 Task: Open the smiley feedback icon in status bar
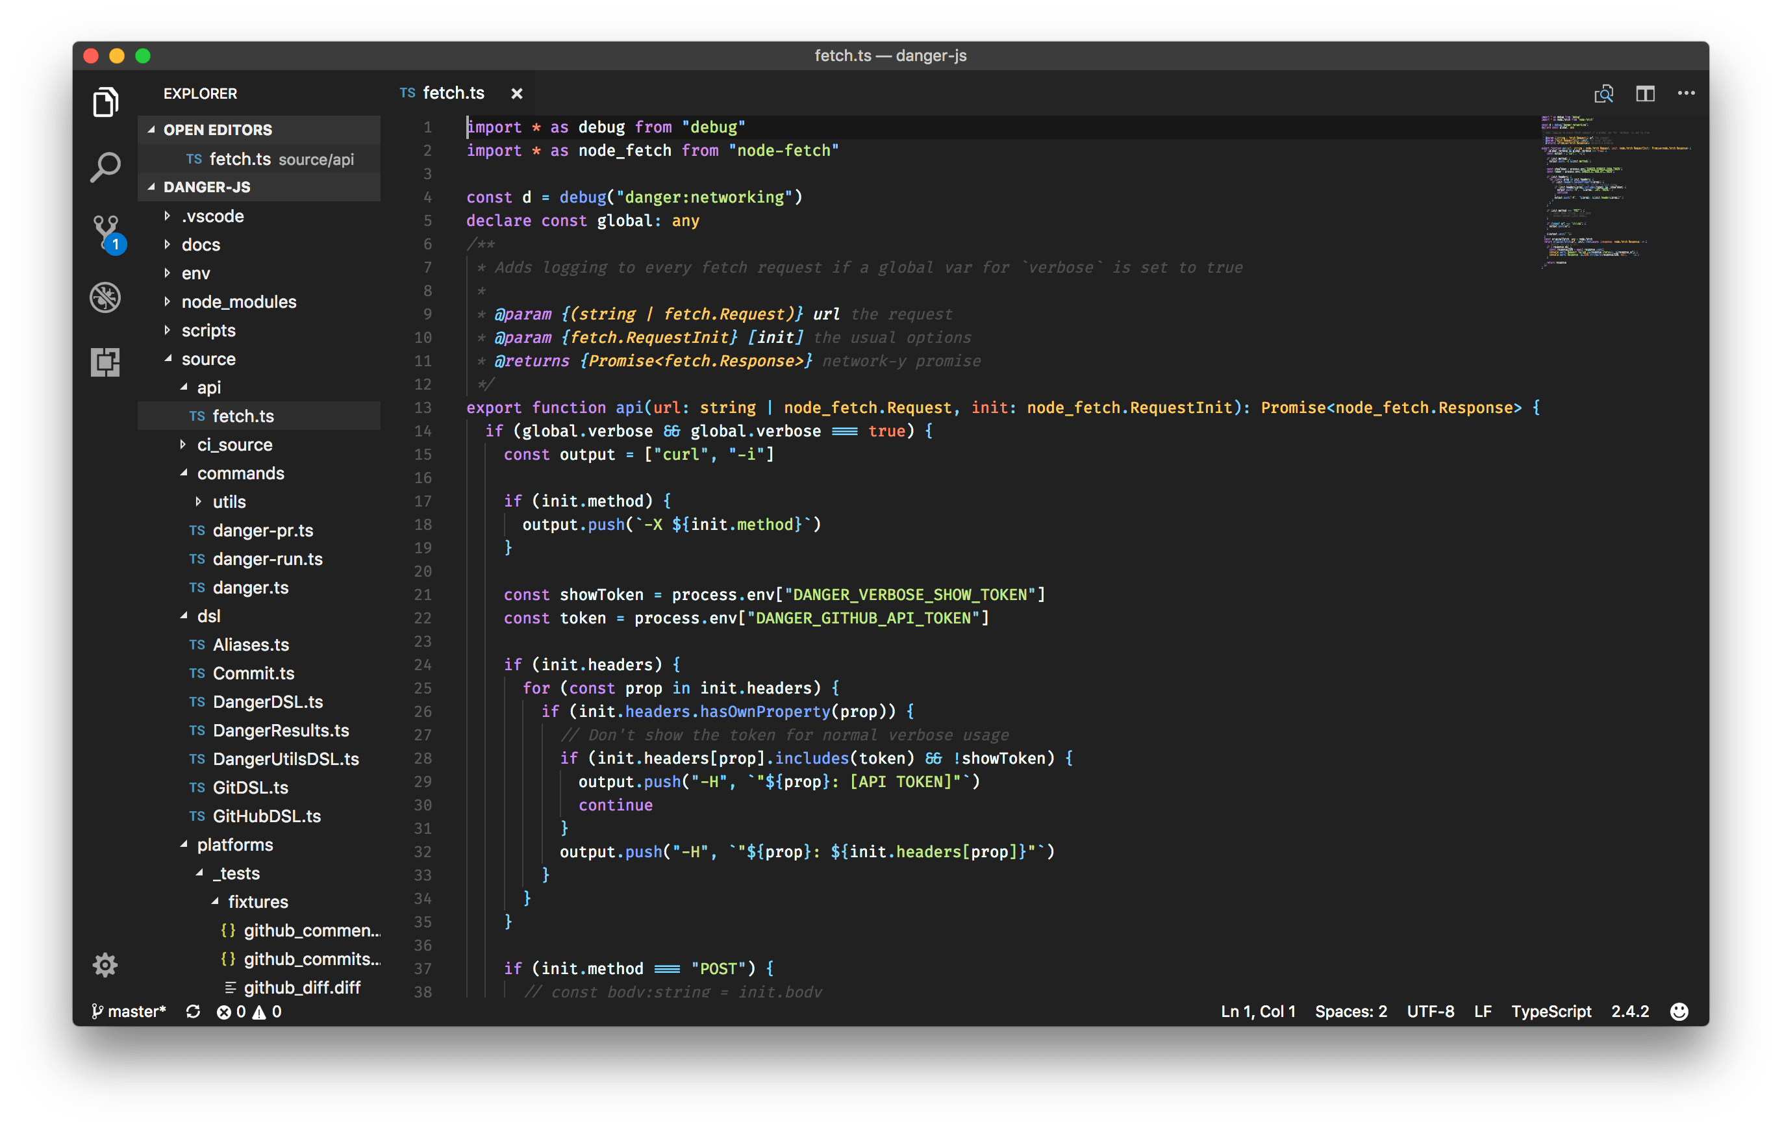(x=1678, y=1011)
